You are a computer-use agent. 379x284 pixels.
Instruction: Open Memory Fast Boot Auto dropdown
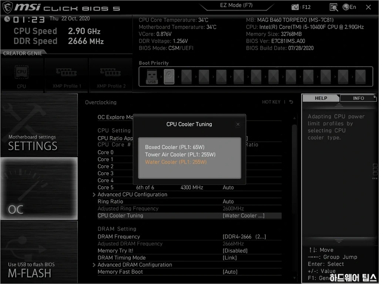point(230,272)
